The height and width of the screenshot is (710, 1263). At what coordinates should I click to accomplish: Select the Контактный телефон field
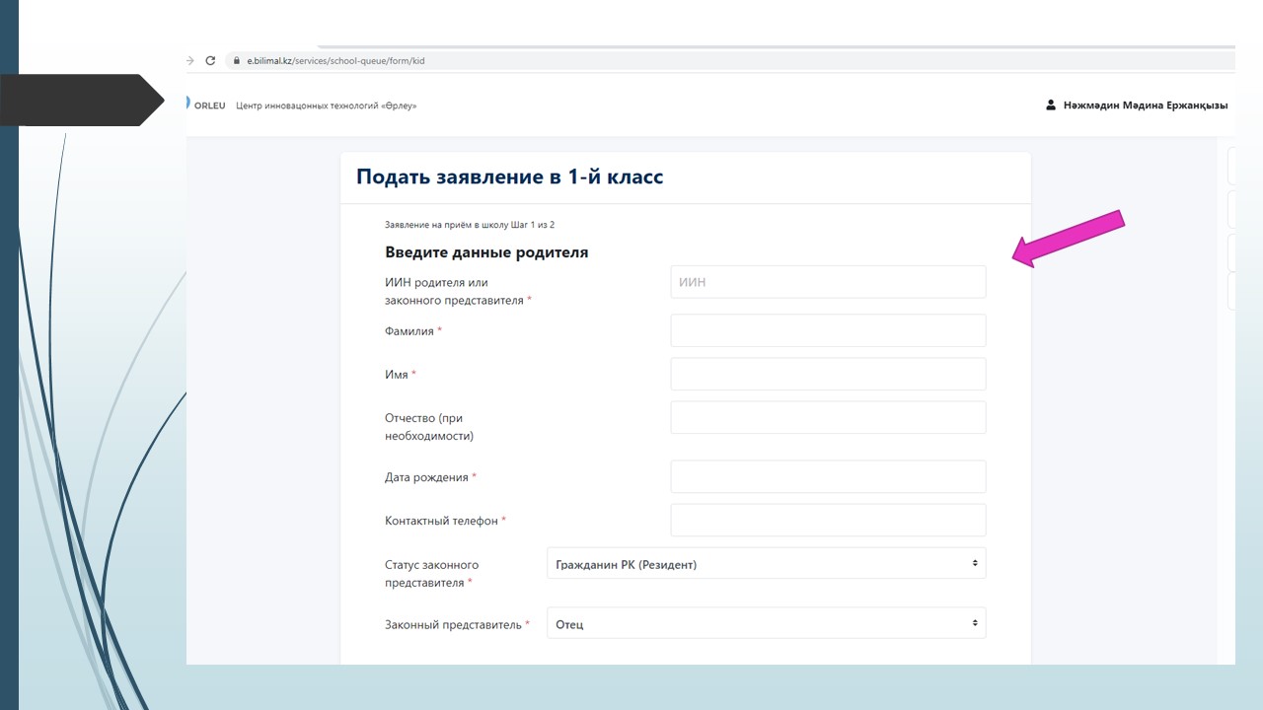[828, 521]
